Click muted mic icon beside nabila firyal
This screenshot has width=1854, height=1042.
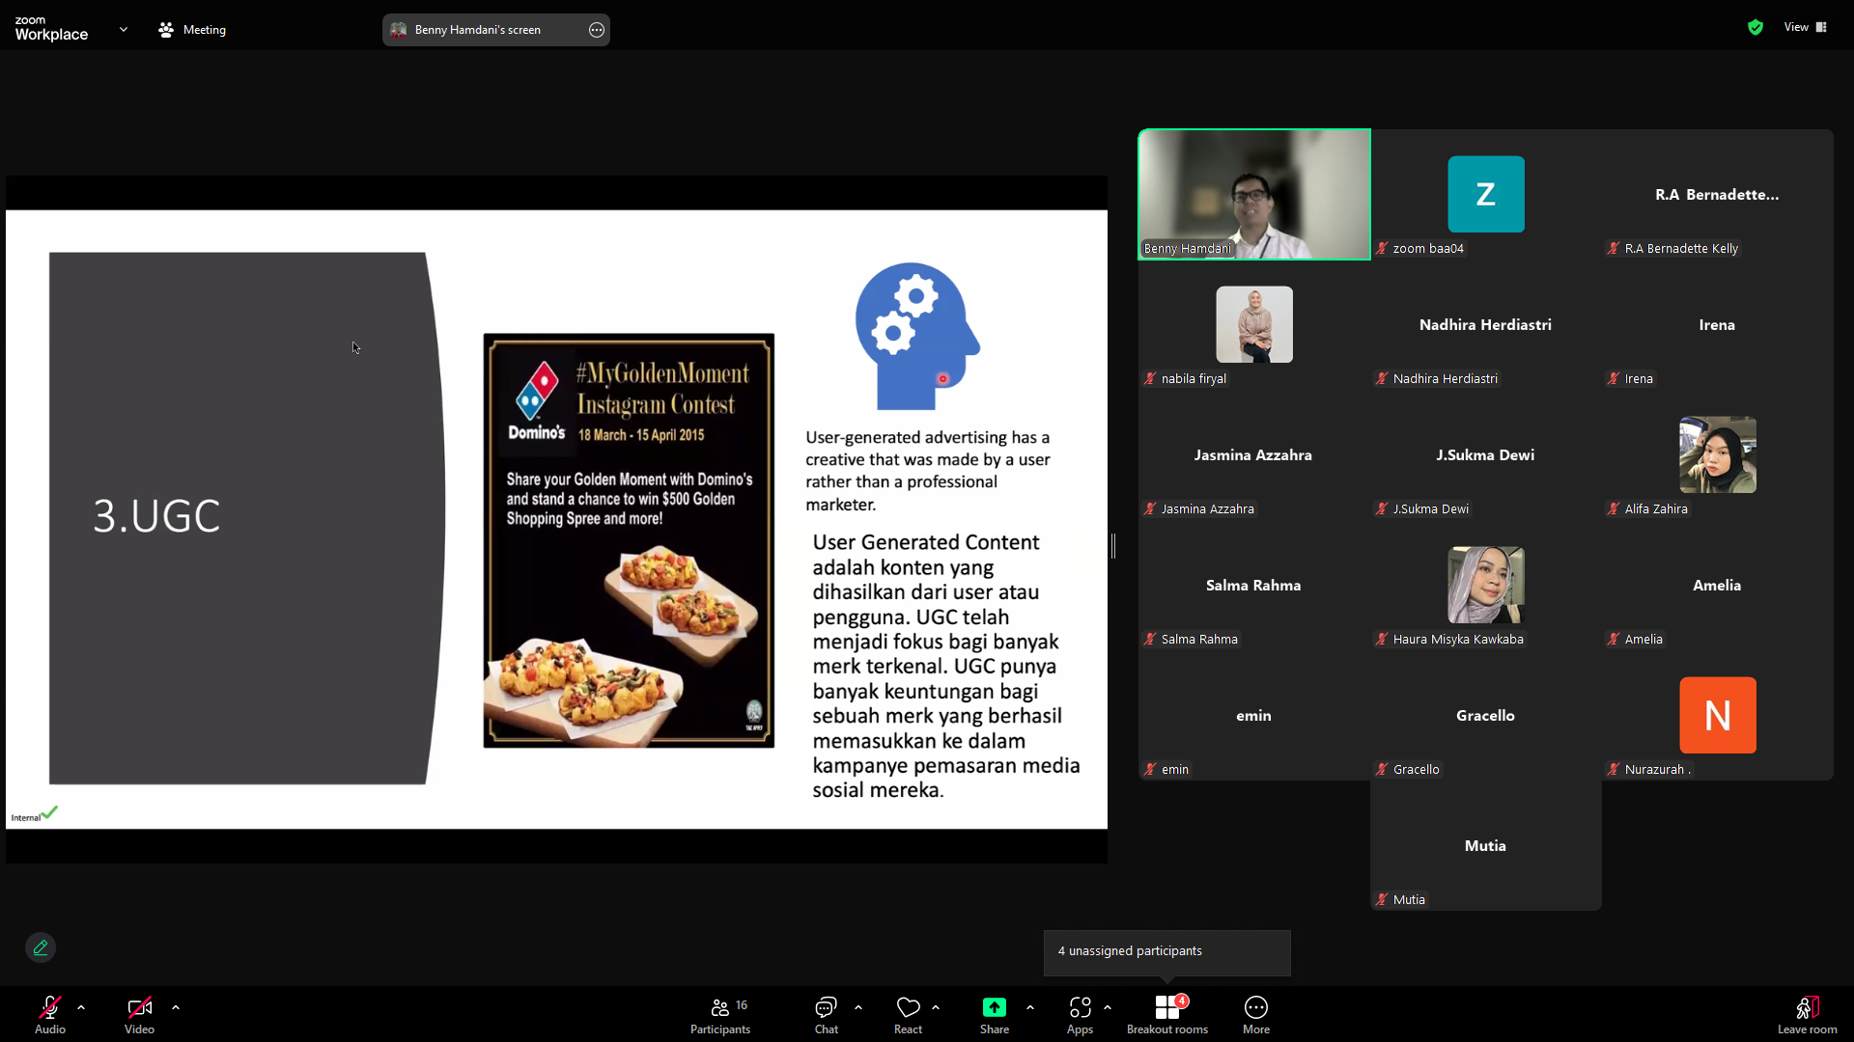tap(1150, 378)
